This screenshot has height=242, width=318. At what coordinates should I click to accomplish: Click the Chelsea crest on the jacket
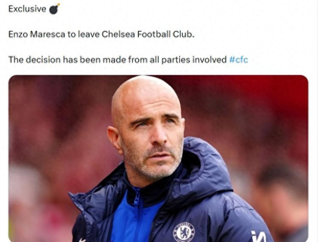tap(184, 232)
